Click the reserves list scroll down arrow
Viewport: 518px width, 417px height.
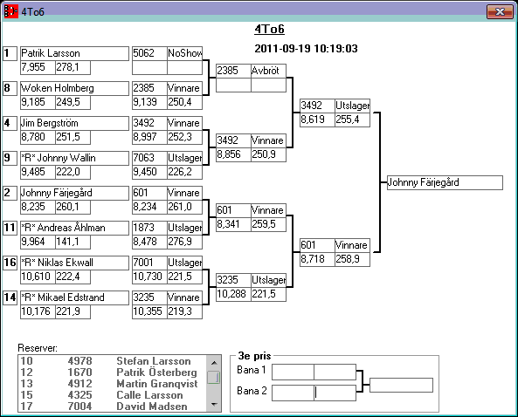pos(214,405)
